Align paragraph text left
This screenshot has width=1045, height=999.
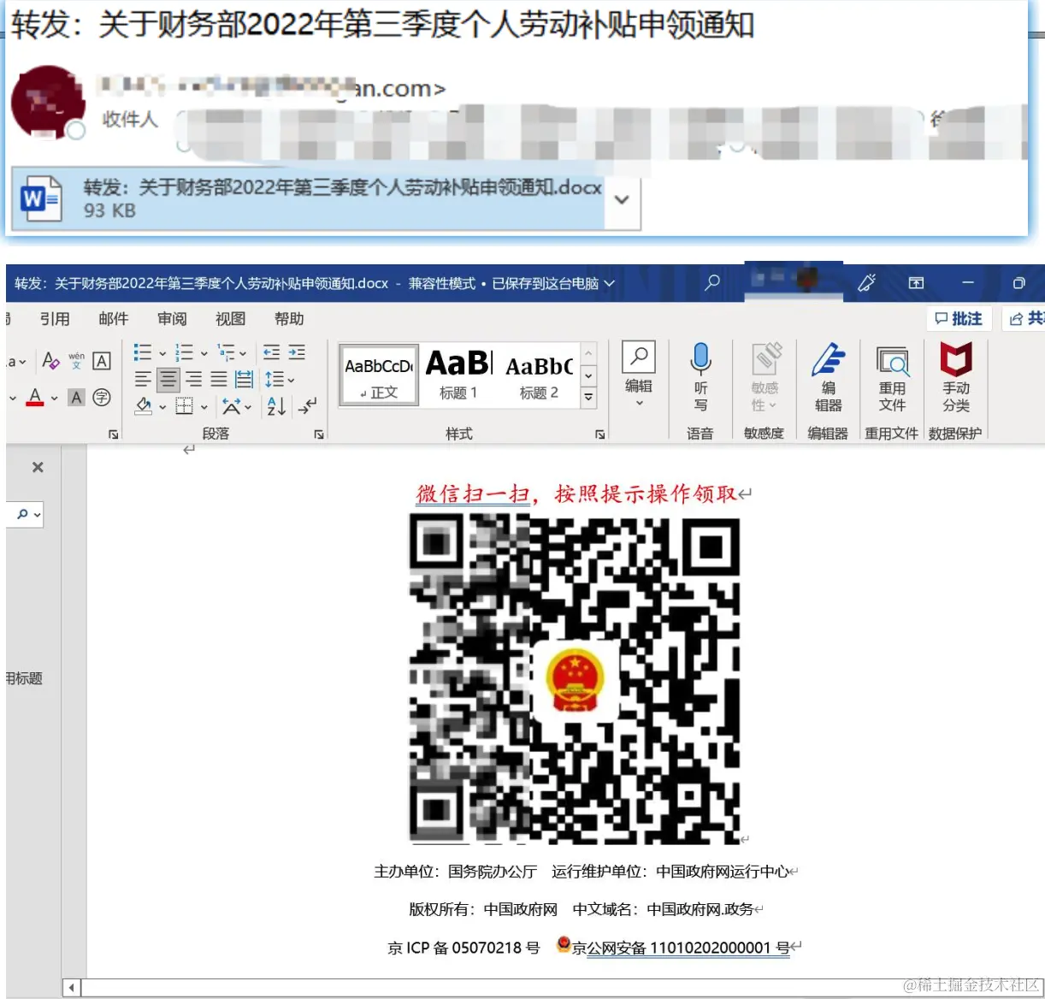tap(143, 379)
